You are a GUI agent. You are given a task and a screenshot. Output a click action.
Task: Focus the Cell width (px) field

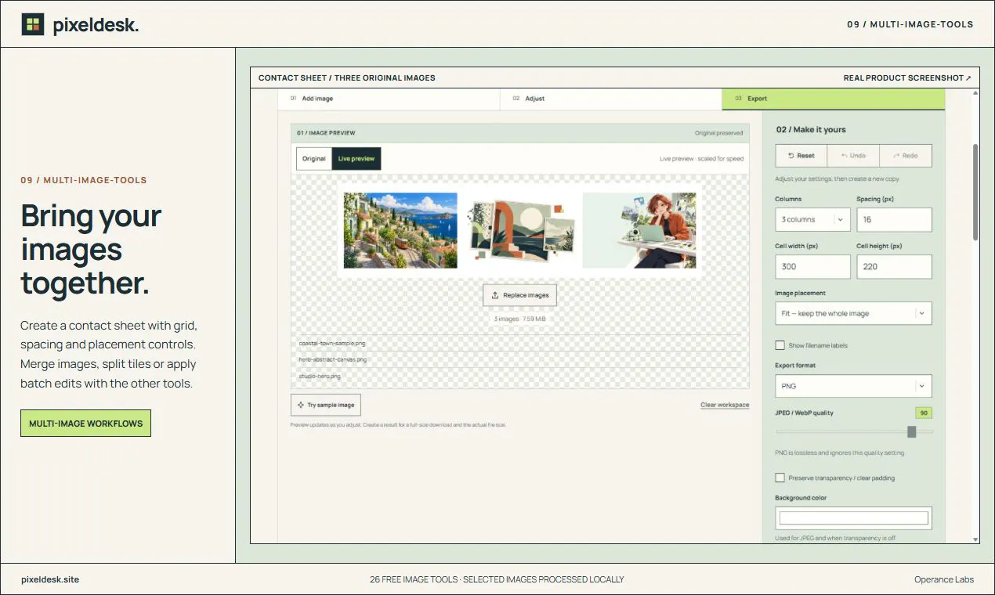point(812,266)
